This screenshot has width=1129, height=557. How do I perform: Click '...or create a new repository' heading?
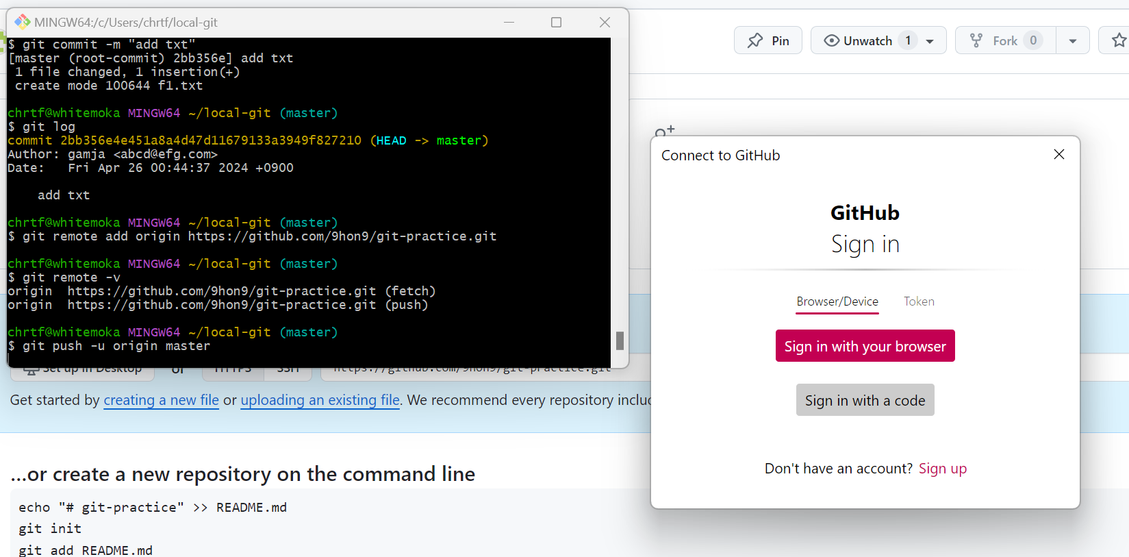(x=243, y=474)
